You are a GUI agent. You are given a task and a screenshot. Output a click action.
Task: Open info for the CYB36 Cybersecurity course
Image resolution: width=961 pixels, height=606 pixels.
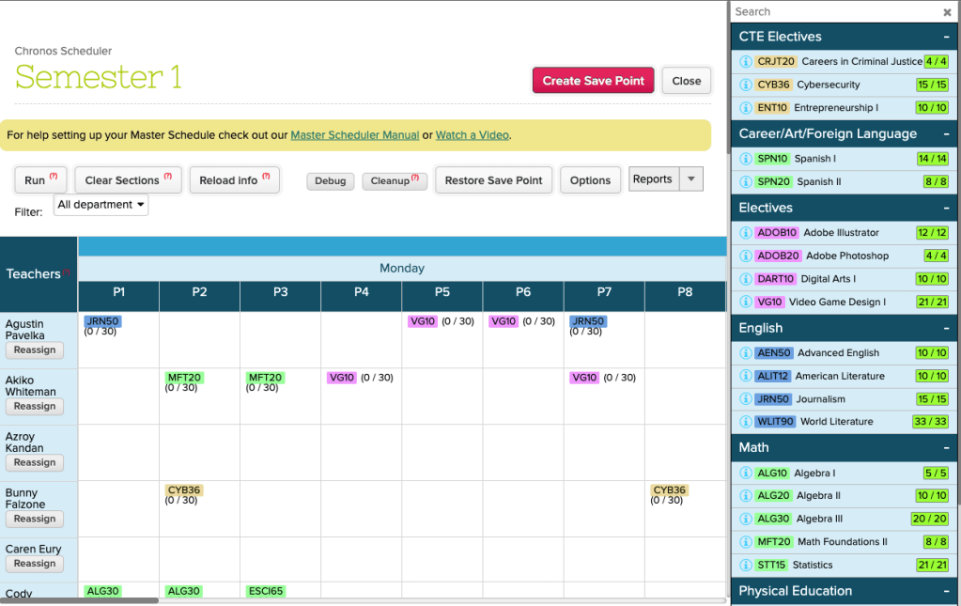click(746, 85)
